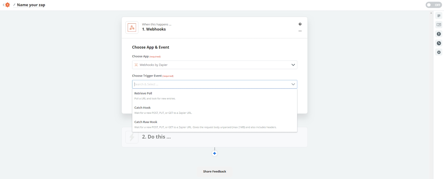Image resolution: width=444 pixels, height=179 pixels.
Task: Collapse the trigger event dropdown chevron
Action: 293,84
